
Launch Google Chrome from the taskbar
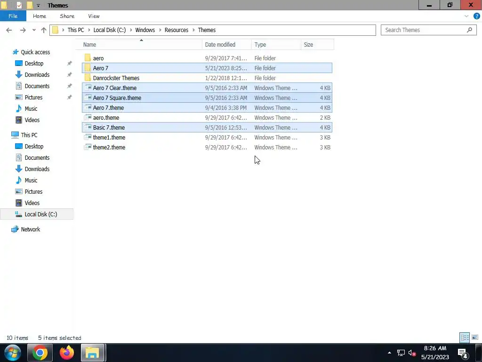coord(40,353)
